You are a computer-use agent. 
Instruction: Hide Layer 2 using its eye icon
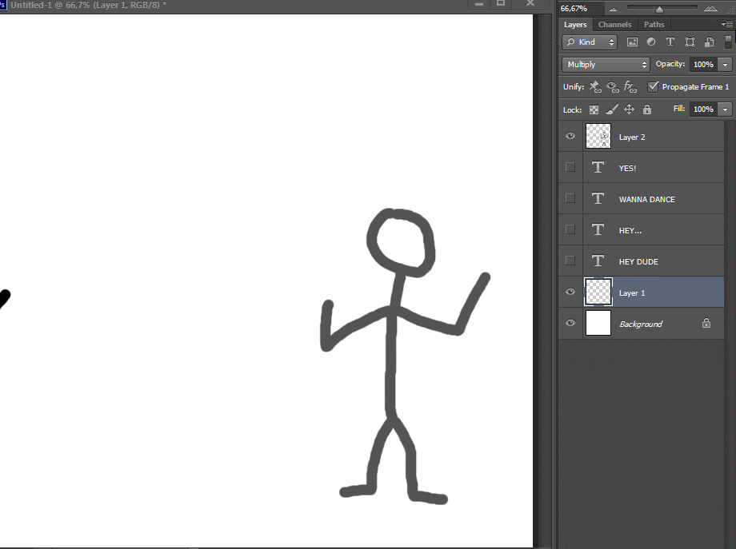pyautogui.click(x=570, y=137)
